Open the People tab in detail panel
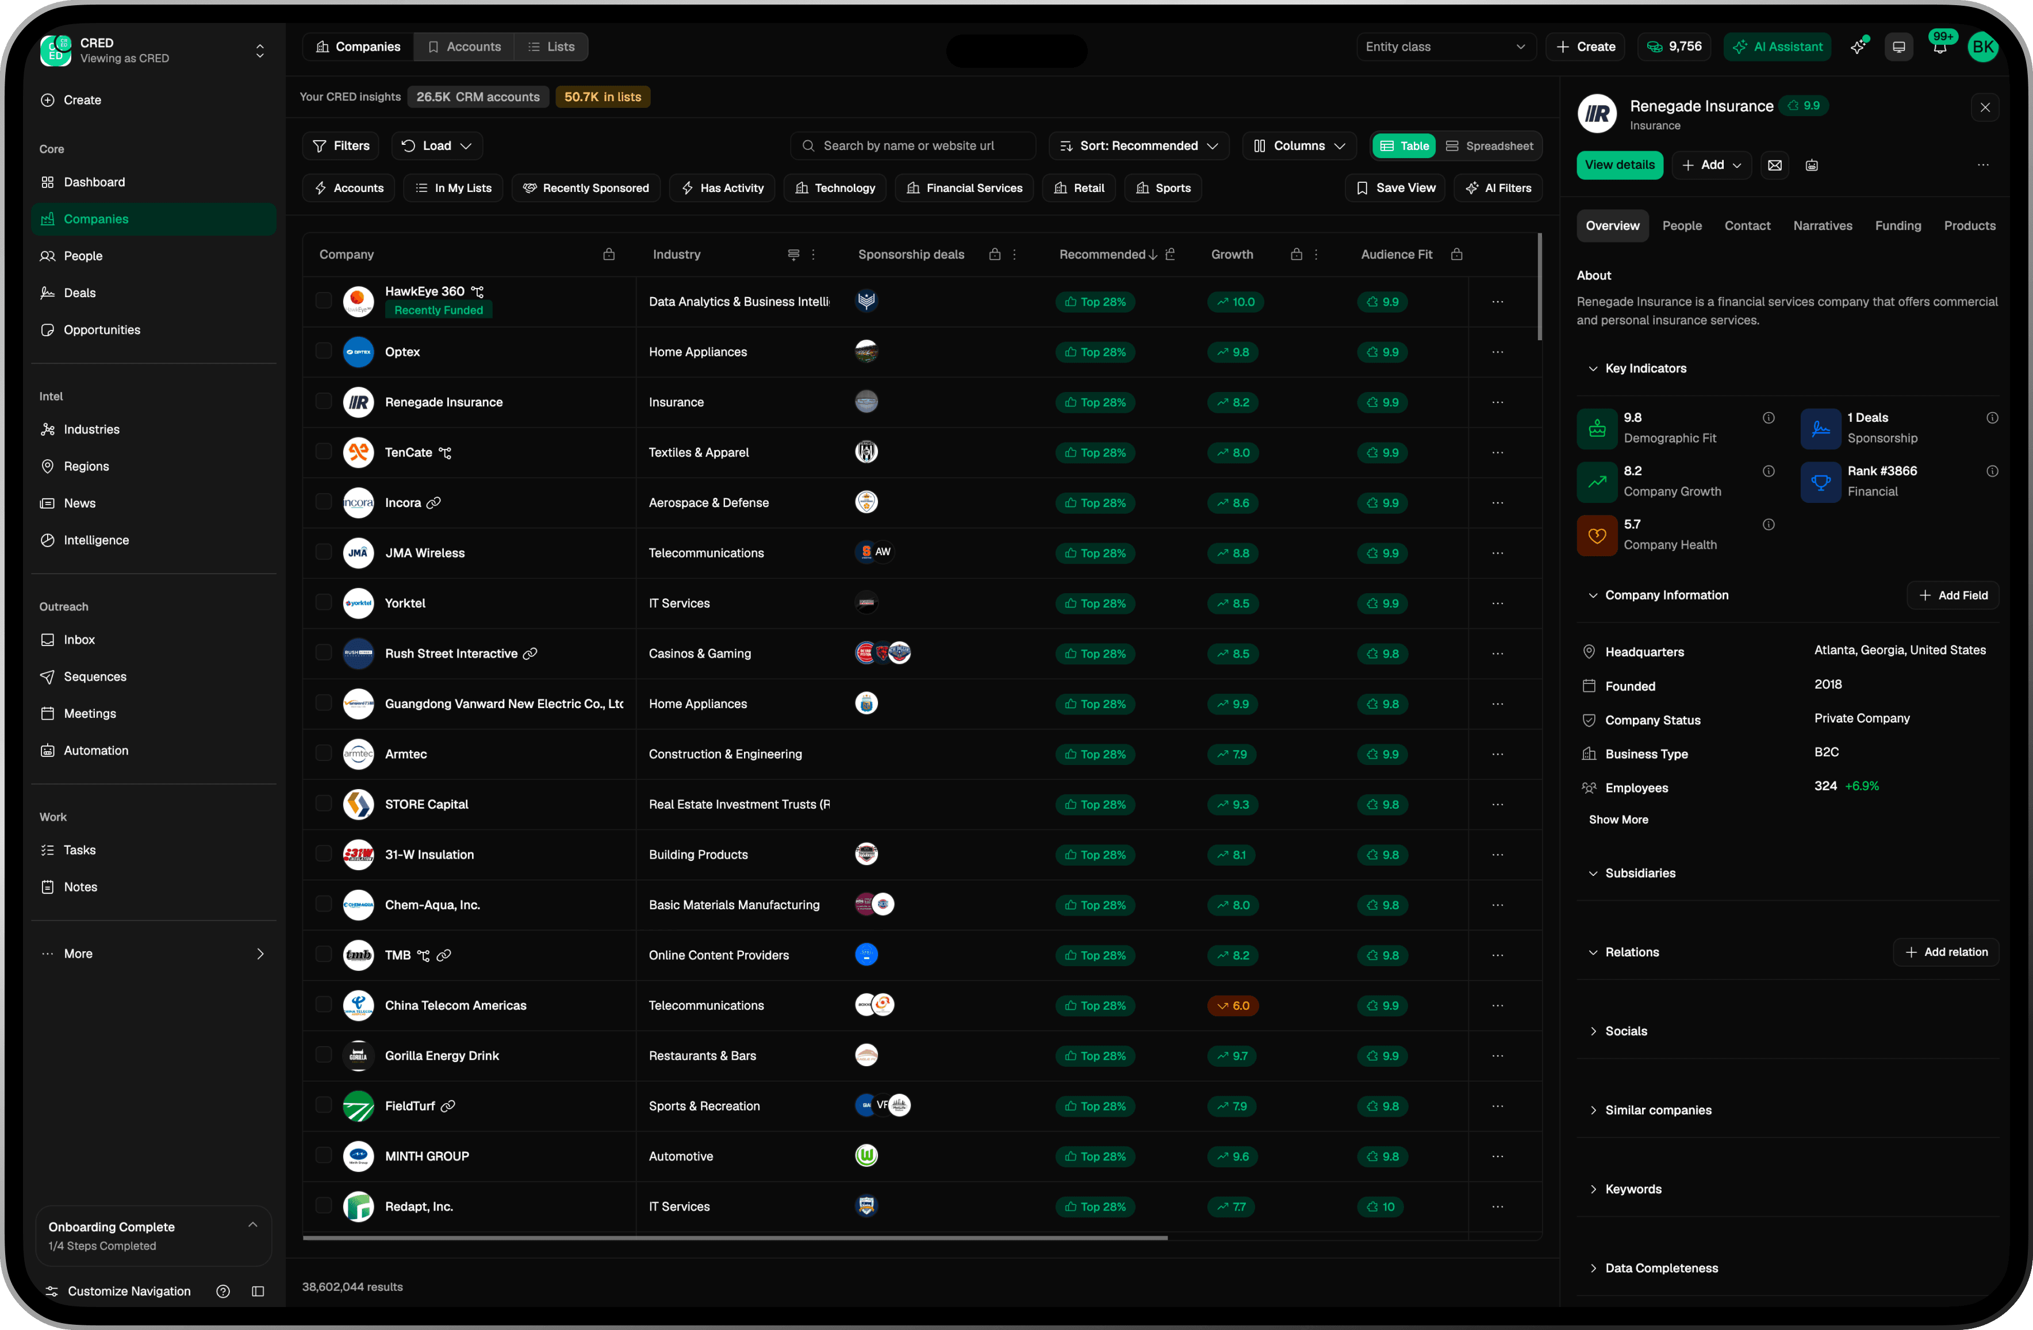The height and width of the screenshot is (1330, 2033). coord(1682,226)
